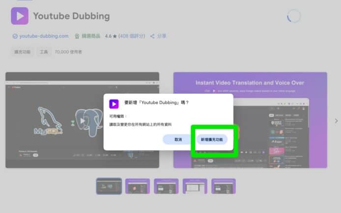Advance carousel with the right chevron arrow
341x213 pixels.
(336, 121)
